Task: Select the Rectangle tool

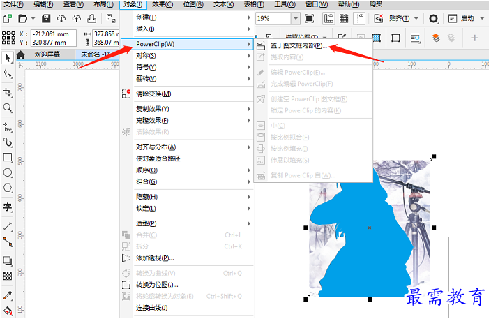Action: 8,157
